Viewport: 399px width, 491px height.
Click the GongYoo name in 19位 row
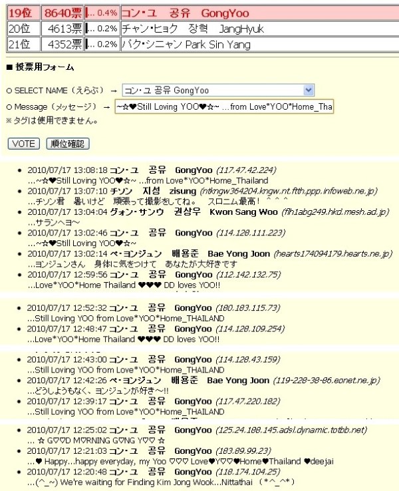[x=225, y=13]
